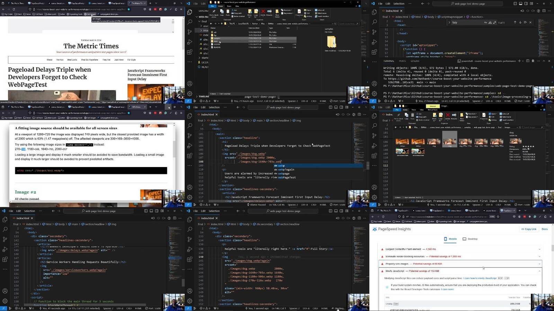Open Extensions in the terminal VS Code activity bar
The height and width of the screenshot is (311, 554).
click(x=374, y=52)
